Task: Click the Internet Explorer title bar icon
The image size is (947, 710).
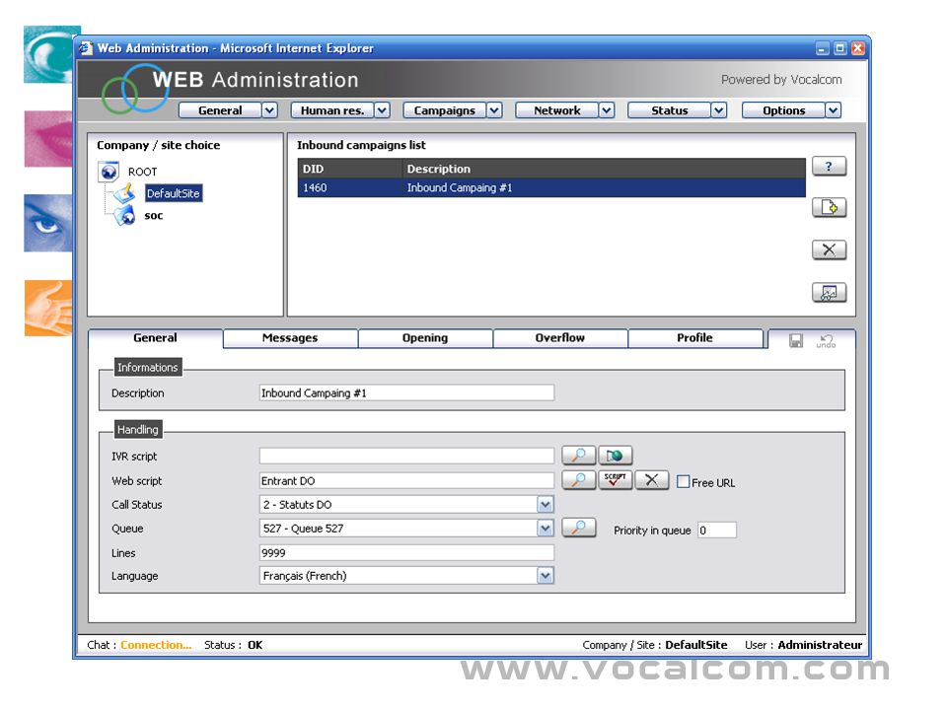Action: (86, 47)
